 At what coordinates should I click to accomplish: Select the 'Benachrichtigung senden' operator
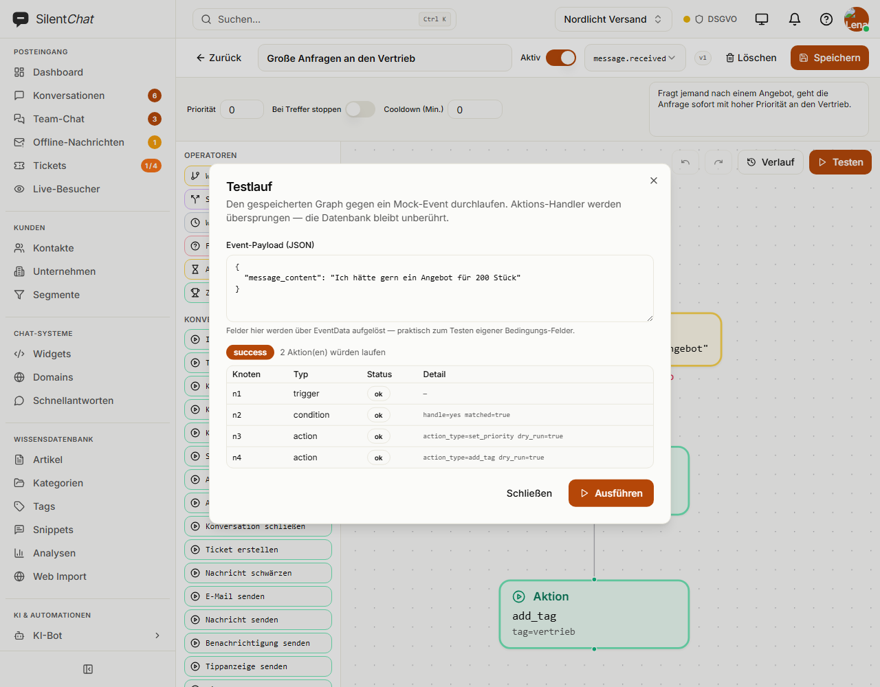point(258,643)
